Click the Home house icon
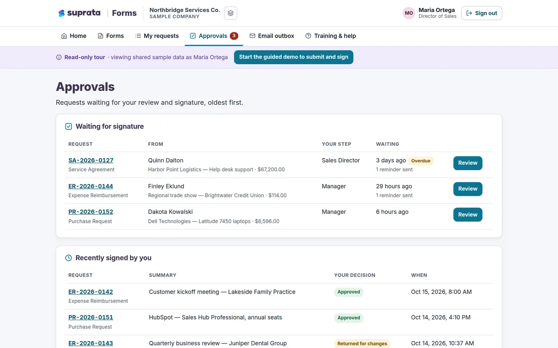This screenshot has width=558, height=348. coord(64,36)
